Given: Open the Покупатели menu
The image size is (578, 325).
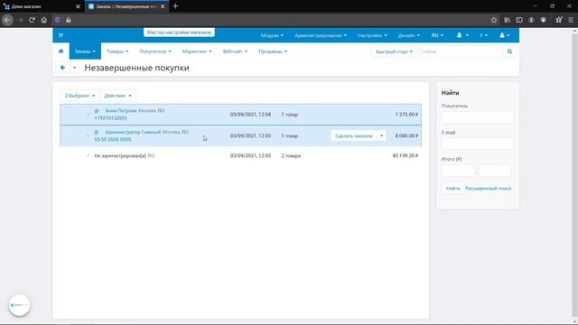Looking at the screenshot, I should click(155, 51).
